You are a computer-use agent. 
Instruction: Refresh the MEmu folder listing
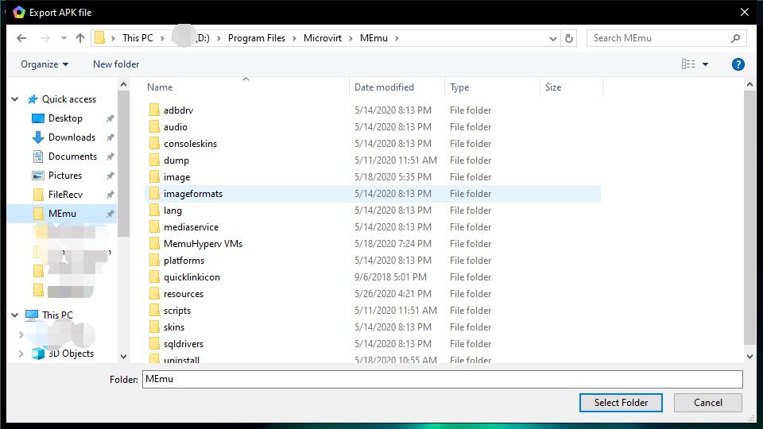coord(569,38)
